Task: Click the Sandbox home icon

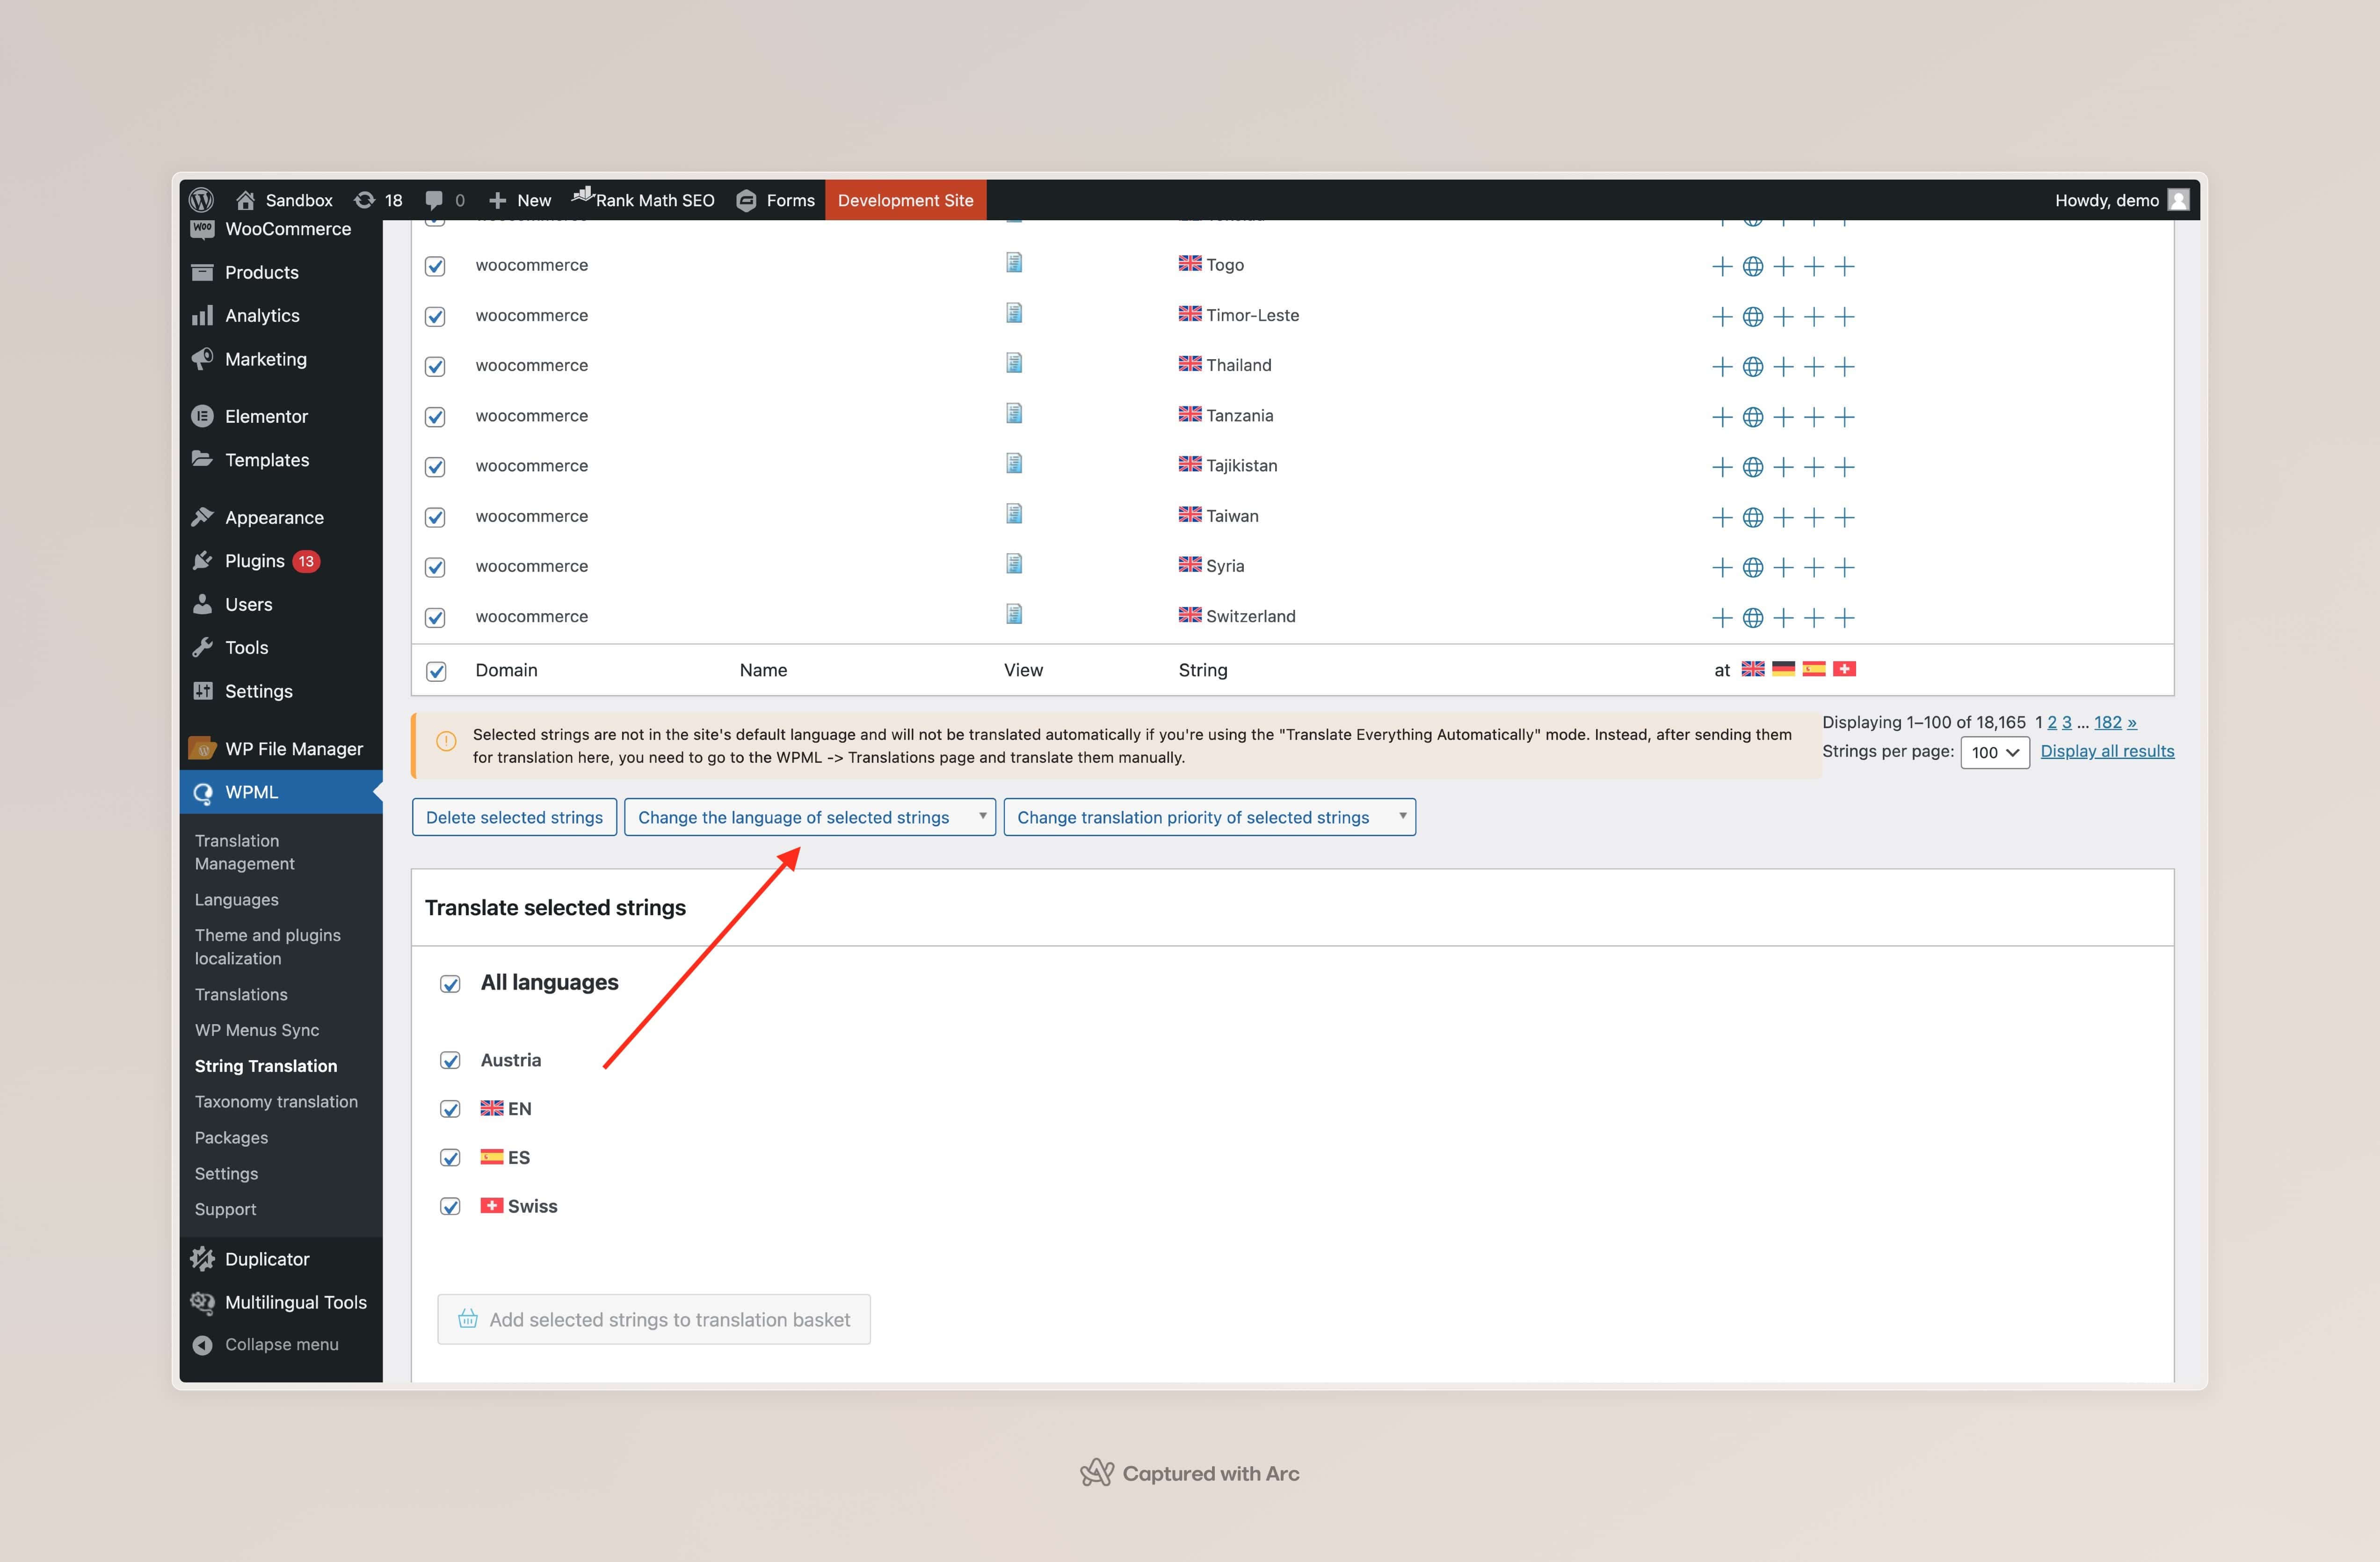Action: [x=245, y=200]
